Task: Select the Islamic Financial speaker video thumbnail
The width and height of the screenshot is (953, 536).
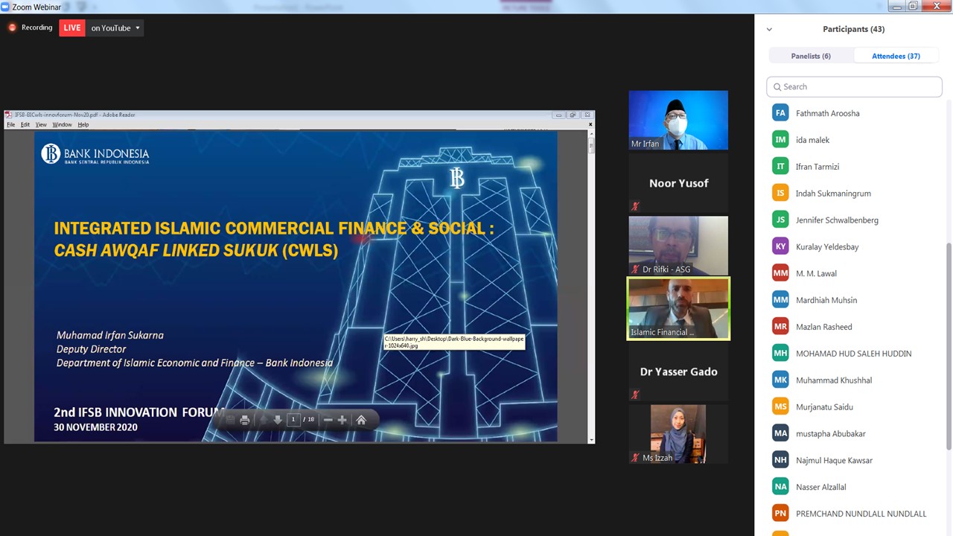Action: [x=678, y=308]
